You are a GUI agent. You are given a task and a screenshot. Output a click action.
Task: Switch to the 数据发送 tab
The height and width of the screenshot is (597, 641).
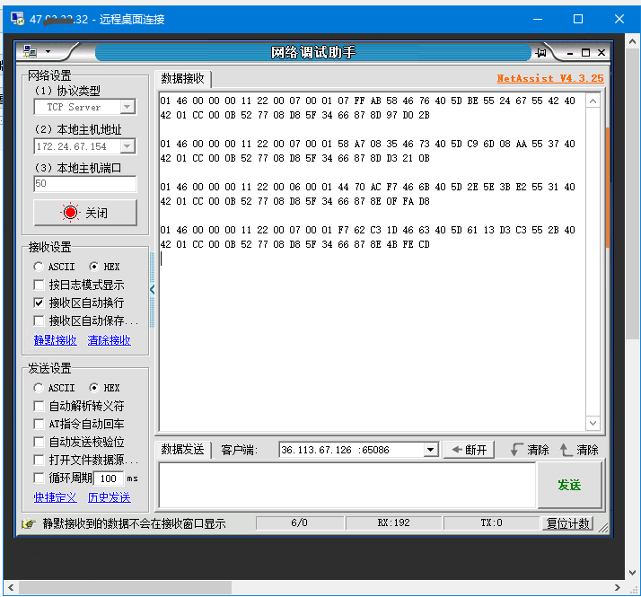(182, 450)
